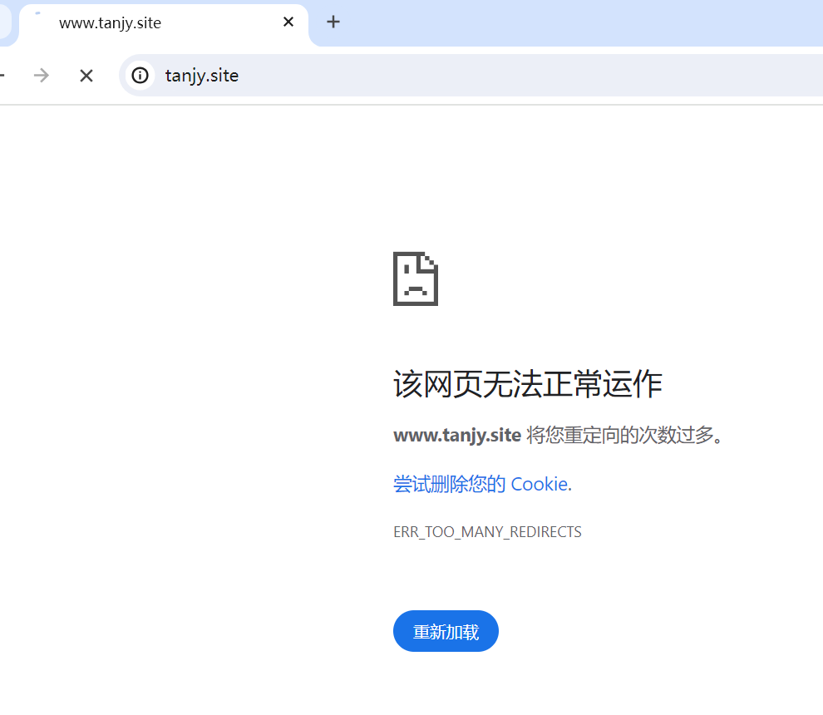
Task: Select the www.tanjy.site tab title
Action: (110, 23)
